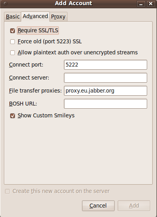
Task: Click the Add Account title bar text
Action: pyautogui.click(x=73, y=3)
